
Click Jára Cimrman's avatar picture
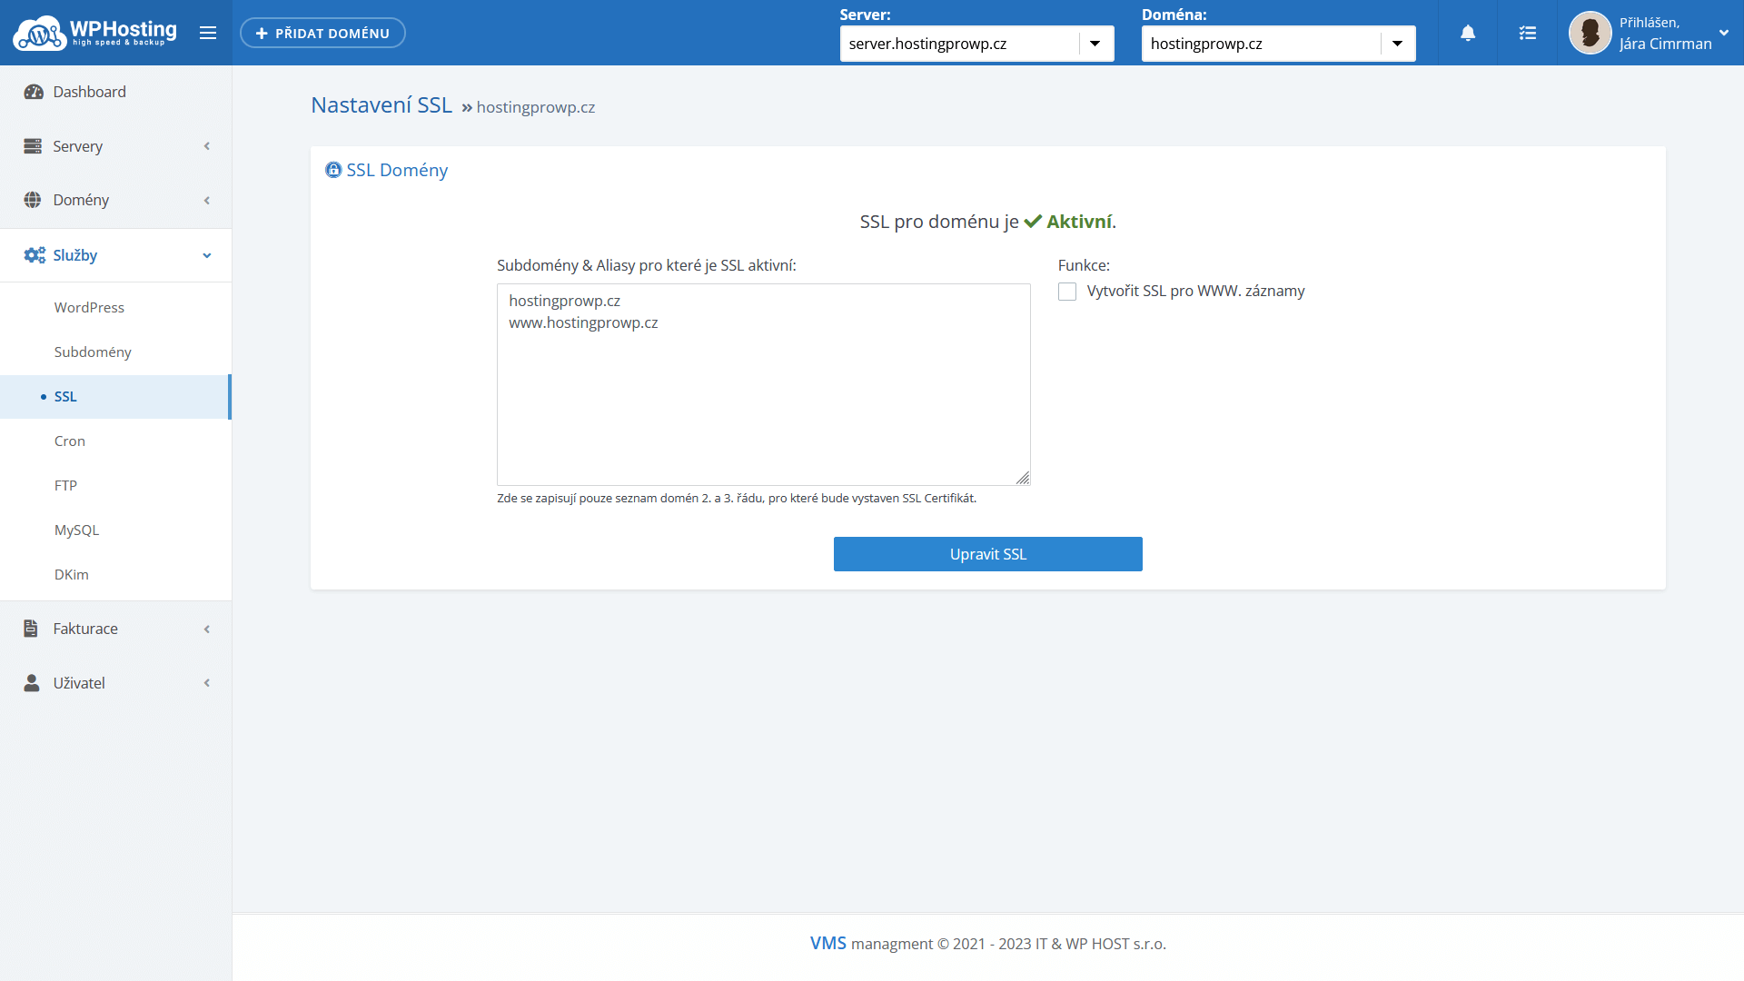1590,34
